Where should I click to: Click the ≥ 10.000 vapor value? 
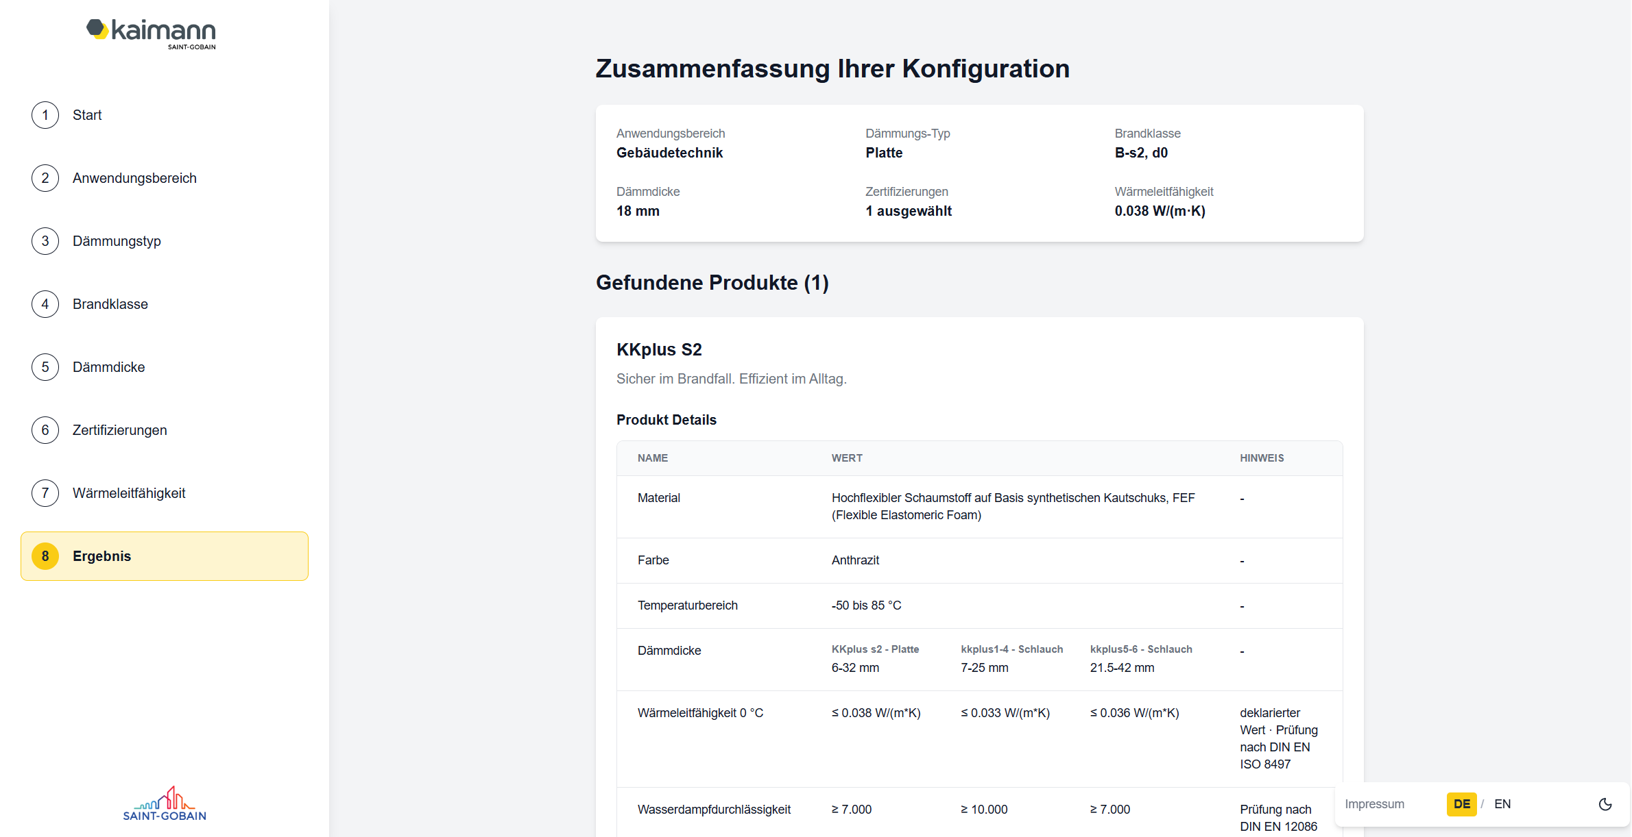(x=984, y=810)
